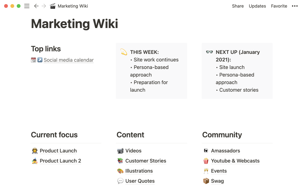
Task: Open the Product Launch 2 page
Action: pyautogui.click(x=60, y=161)
